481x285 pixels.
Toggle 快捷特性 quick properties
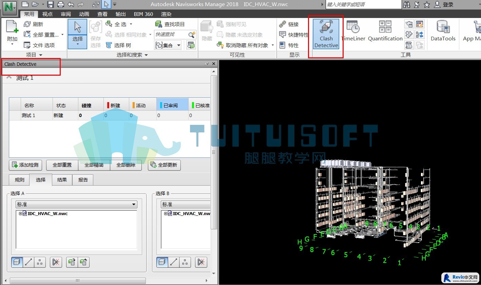click(x=294, y=35)
